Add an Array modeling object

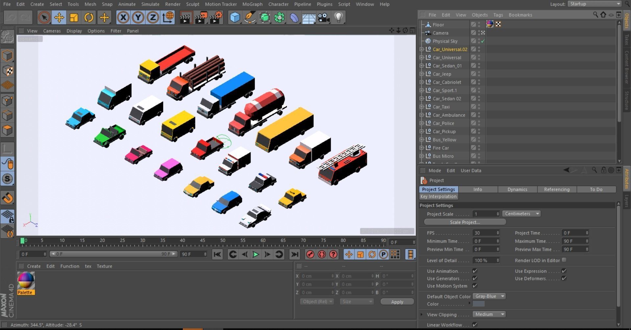(x=279, y=17)
